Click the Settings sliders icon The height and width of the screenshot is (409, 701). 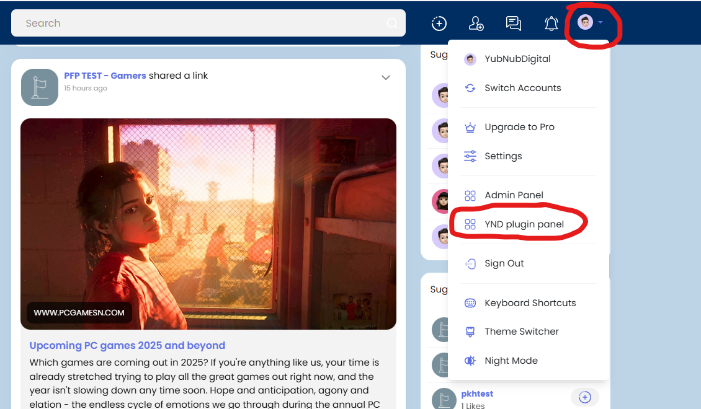(x=470, y=156)
